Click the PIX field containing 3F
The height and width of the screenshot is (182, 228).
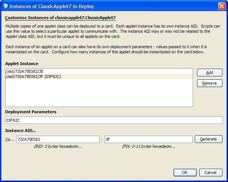pos(148,139)
